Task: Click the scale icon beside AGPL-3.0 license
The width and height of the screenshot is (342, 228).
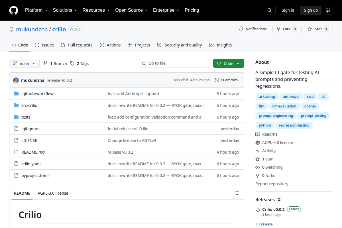Action: (258, 142)
